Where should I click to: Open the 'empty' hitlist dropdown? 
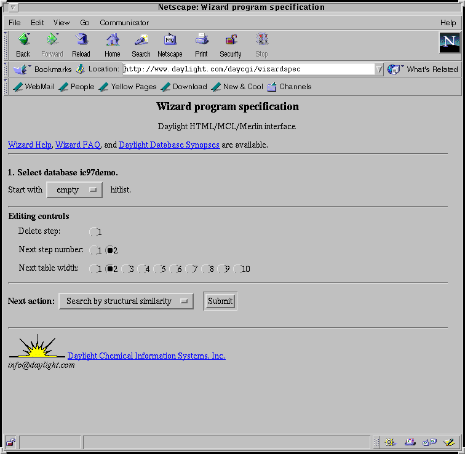tap(74, 190)
